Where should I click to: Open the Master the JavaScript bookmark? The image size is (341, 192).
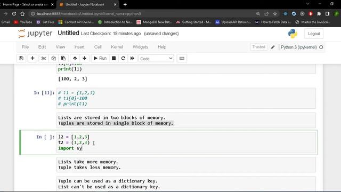313,22
